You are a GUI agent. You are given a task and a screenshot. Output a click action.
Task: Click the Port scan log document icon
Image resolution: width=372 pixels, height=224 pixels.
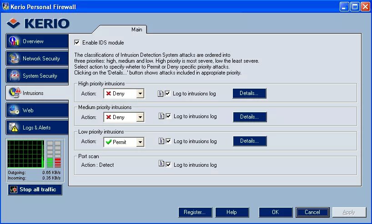(161, 163)
